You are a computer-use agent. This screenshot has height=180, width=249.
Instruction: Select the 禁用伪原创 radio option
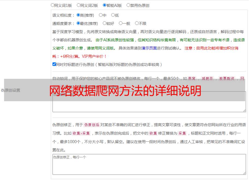(128, 5)
